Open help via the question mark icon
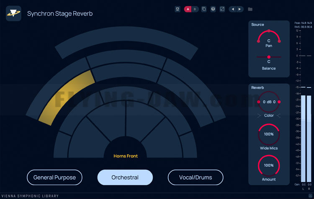 [213, 9]
